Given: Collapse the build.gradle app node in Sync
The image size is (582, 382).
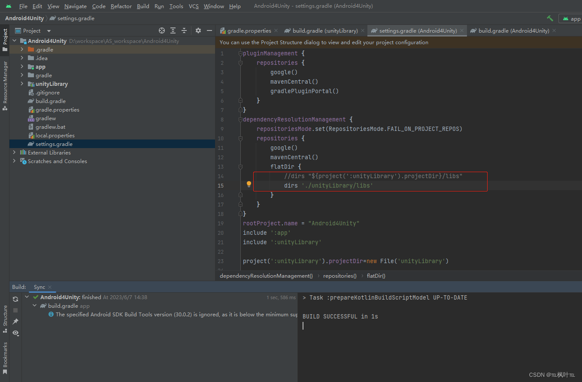Looking at the screenshot, I should [35, 306].
